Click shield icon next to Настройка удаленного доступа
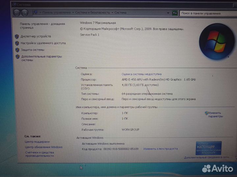The image size is (237, 177). (17, 43)
